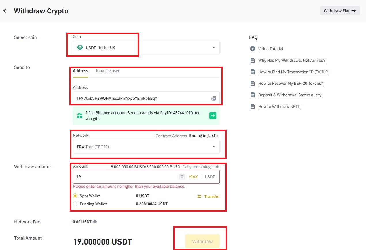This screenshot has height=250, width=366.
Task: Select the Funding Wallet radio button
Action: [x=75, y=204]
